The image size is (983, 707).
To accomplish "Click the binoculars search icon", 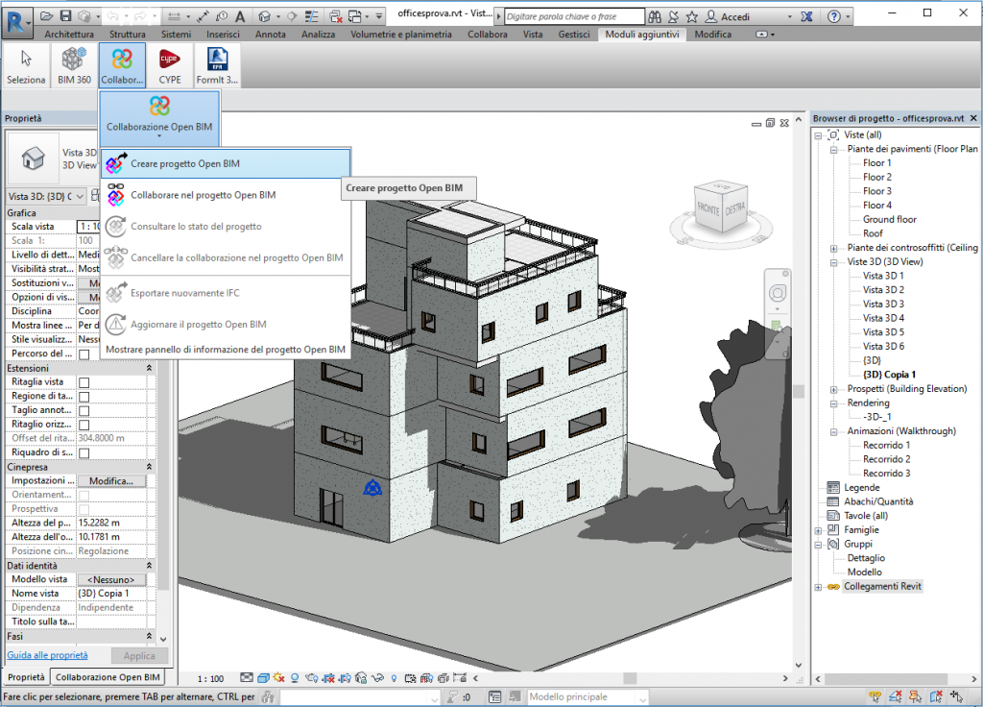I will click(656, 16).
